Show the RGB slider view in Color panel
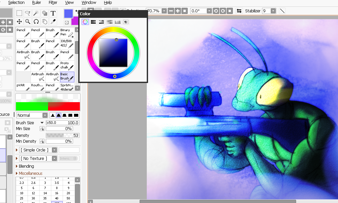This screenshot has width=338, height=203. [x=93, y=22]
